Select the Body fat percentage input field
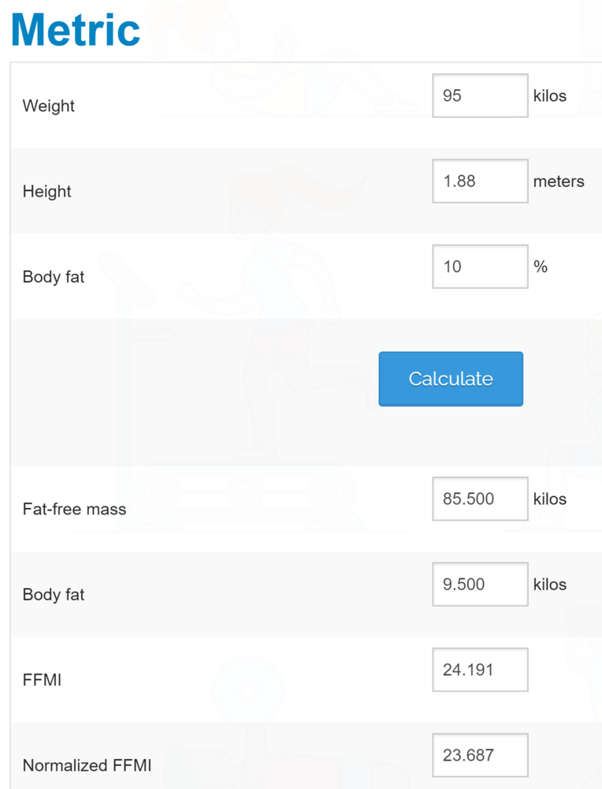This screenshot has width=602, height=789. pos(480,267)
